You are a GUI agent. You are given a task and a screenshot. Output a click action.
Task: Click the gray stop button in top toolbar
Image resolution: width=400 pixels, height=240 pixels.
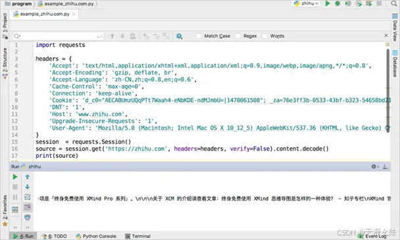(380, 3)
